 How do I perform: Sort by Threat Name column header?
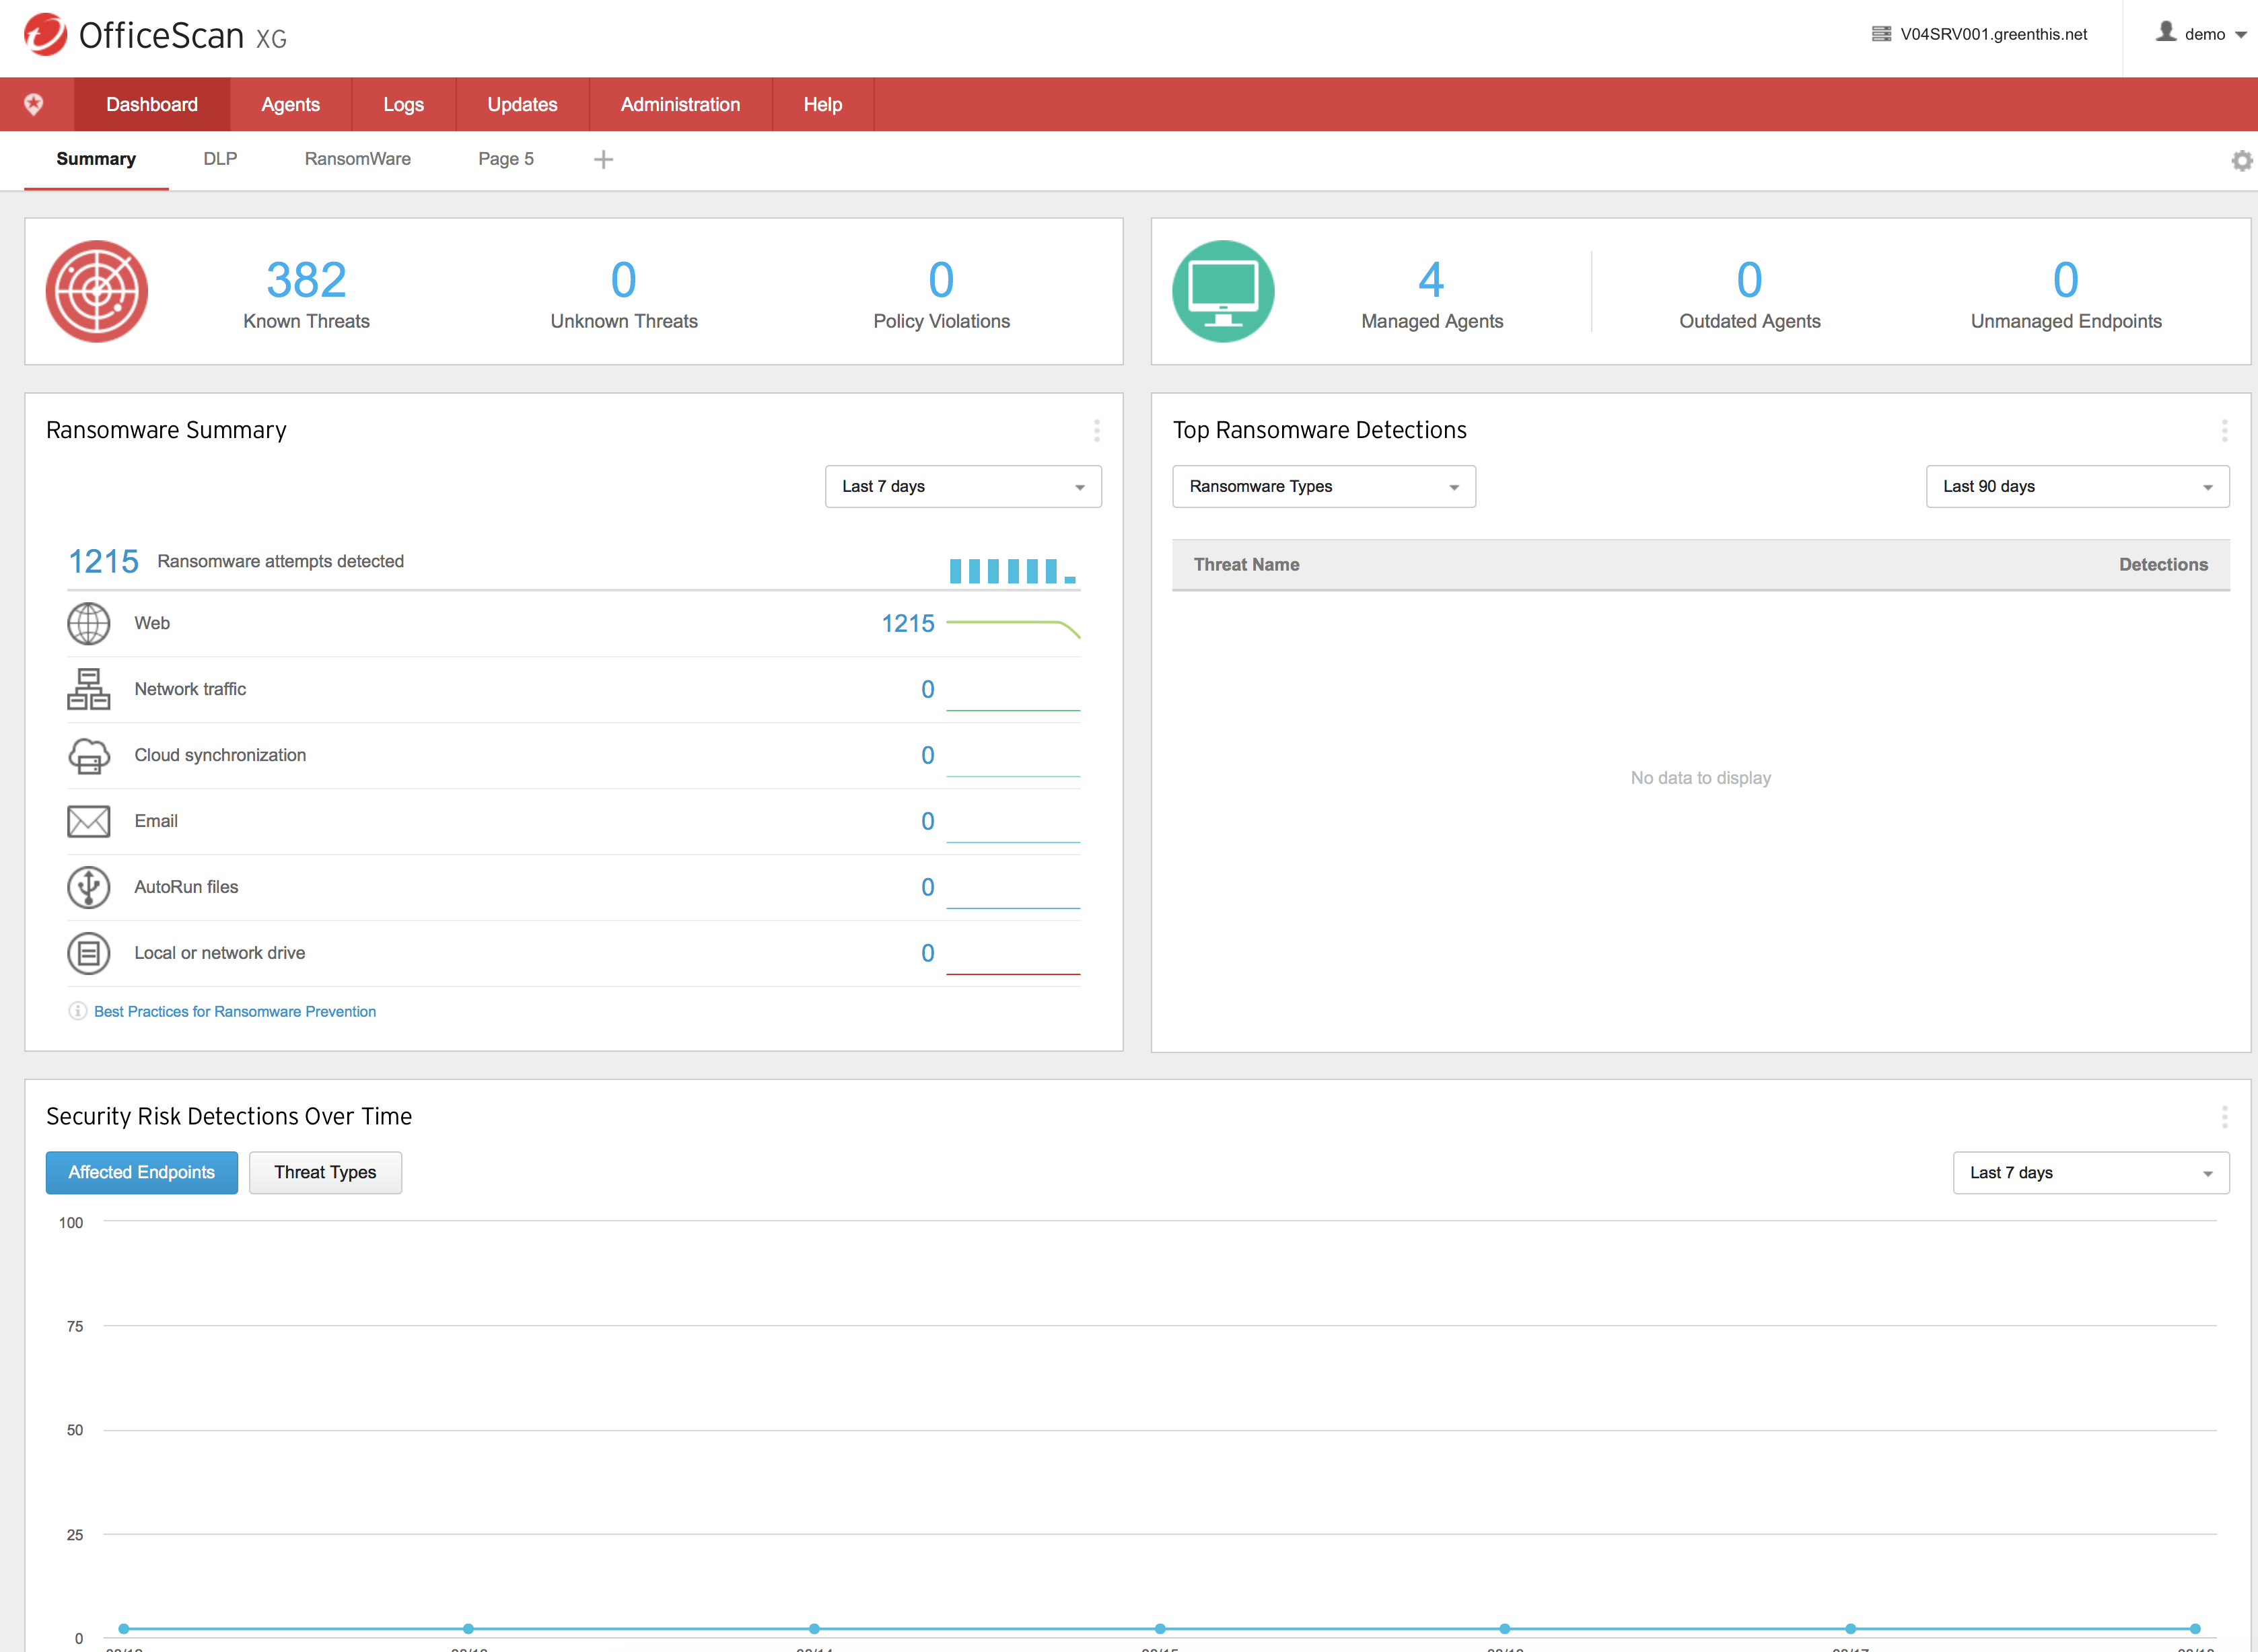click(1247, 565)
